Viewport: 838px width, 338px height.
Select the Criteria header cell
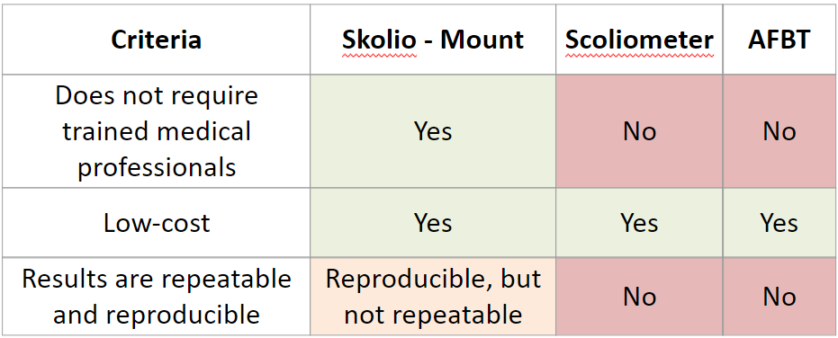pyautogui.click(x=156, y=40)
